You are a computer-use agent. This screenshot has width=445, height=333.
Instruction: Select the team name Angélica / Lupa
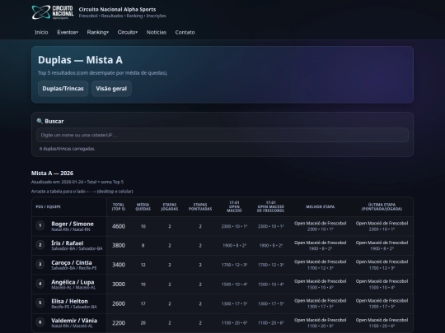(x=73, y=282)
